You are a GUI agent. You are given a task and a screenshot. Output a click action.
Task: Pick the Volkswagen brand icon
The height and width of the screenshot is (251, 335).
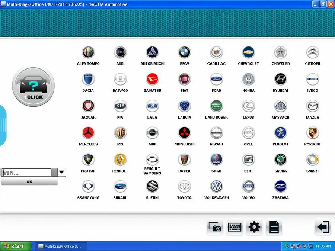(216, 186)
